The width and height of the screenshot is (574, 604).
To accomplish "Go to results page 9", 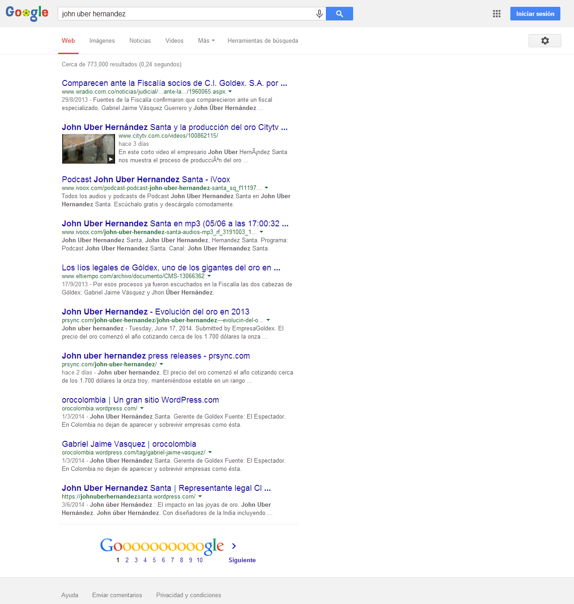I will click(190, 560).
